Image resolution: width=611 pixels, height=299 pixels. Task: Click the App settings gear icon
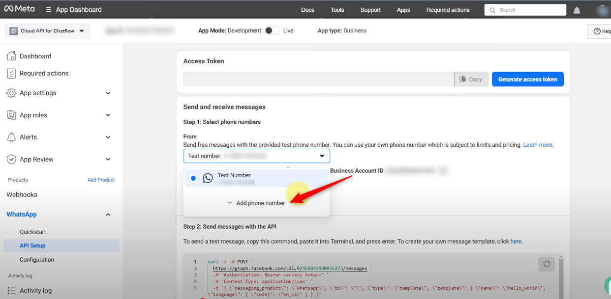11,93
